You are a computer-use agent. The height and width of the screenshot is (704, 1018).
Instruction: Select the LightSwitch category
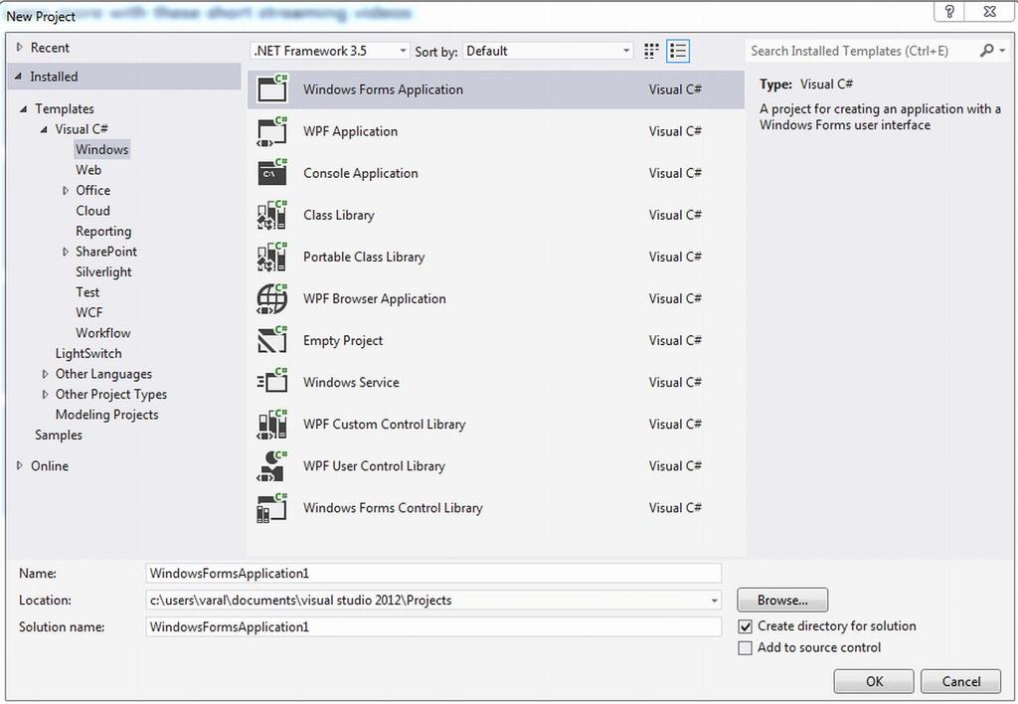point(88,353)
